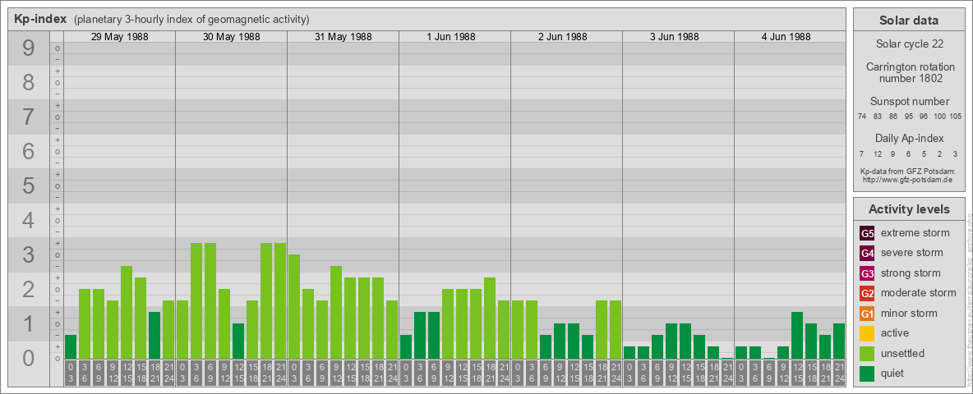The height and width of the screenshot is (394, 973).
Task: Click the 31 May 0–3 hour bar
Action: 294,307
